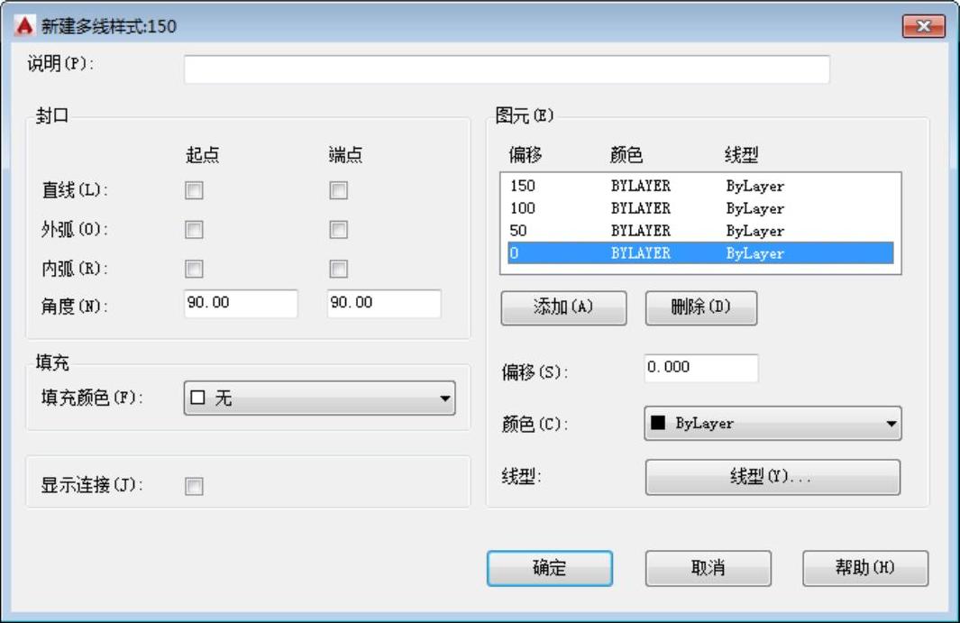
Task: Enable 直线 cap at 起点
Action: [x=194, y=190]
